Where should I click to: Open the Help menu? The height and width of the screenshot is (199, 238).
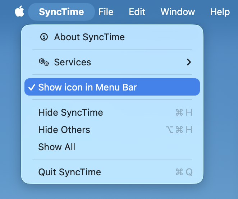click(x=220, y=12)
